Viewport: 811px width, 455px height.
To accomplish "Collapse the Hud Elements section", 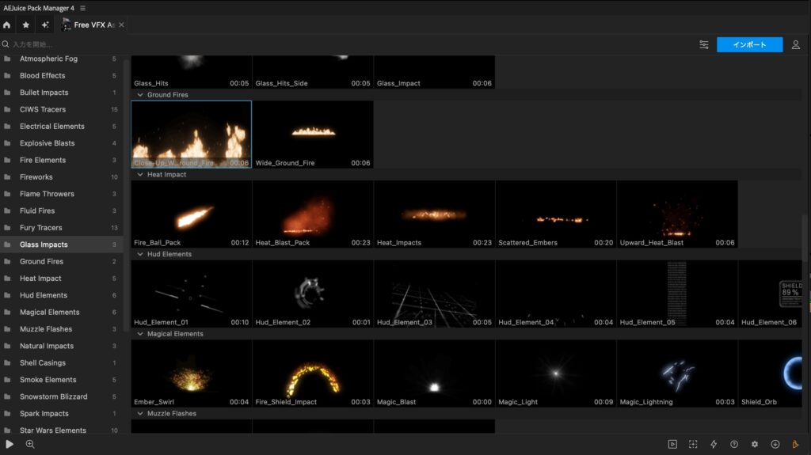I will pos(140,254).
